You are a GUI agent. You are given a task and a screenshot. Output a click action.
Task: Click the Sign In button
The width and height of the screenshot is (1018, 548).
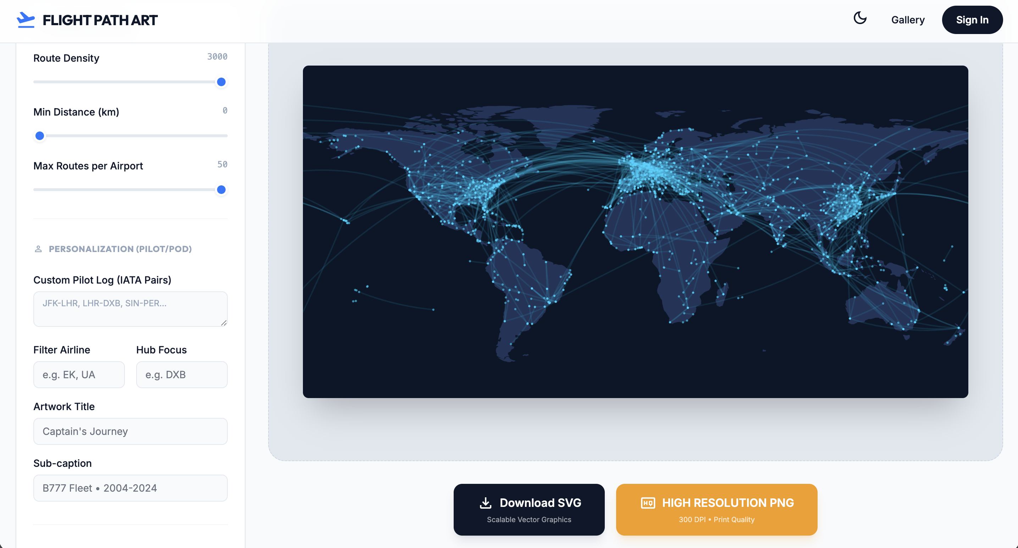972,20
